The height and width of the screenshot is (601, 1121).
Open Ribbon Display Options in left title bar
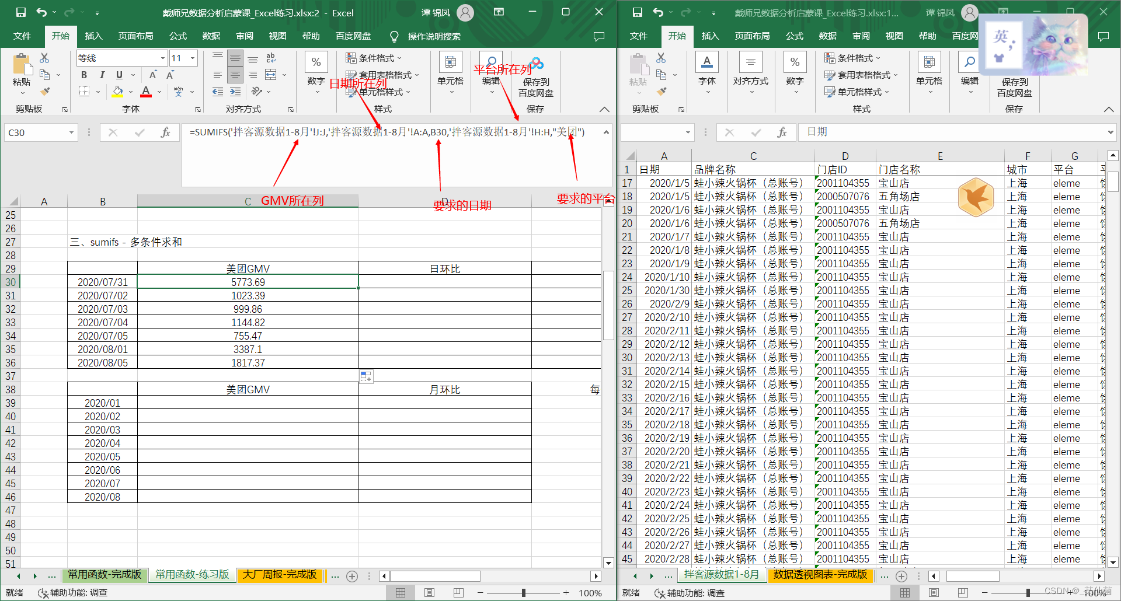499,12
